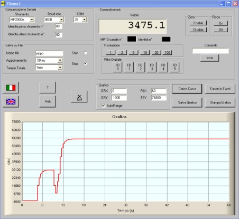
Task: Click Export in Excel button
Action: point(220,89)
